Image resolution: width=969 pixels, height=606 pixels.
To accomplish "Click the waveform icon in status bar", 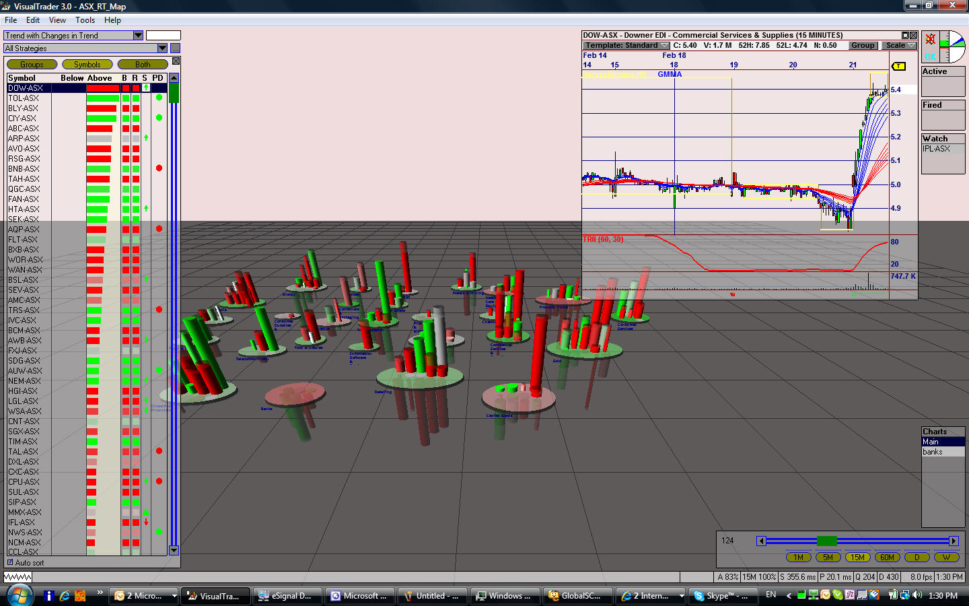I will click(x=18, y=577).
